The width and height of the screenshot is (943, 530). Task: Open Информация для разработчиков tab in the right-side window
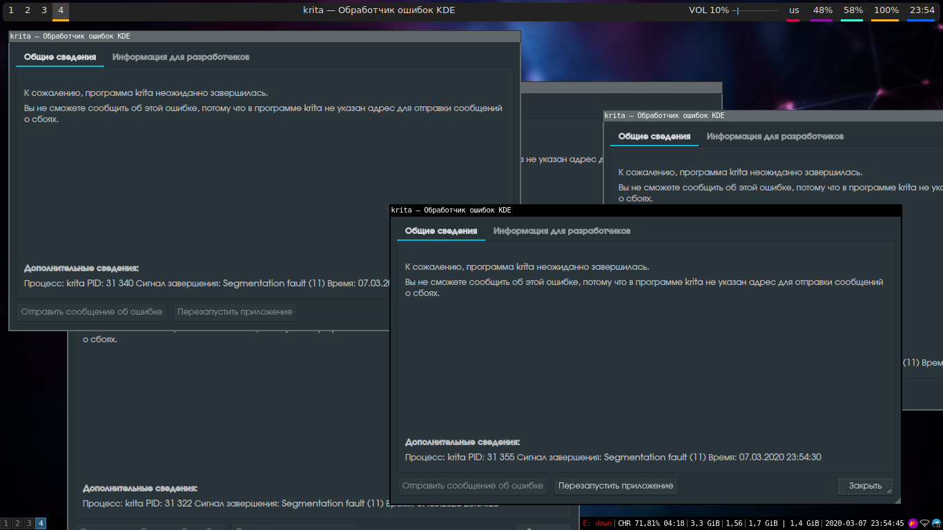(x=775, y=136)
